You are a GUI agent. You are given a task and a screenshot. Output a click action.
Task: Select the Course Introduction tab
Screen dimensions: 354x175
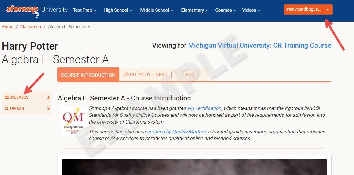pyautogui.click(x=88, y=75)
